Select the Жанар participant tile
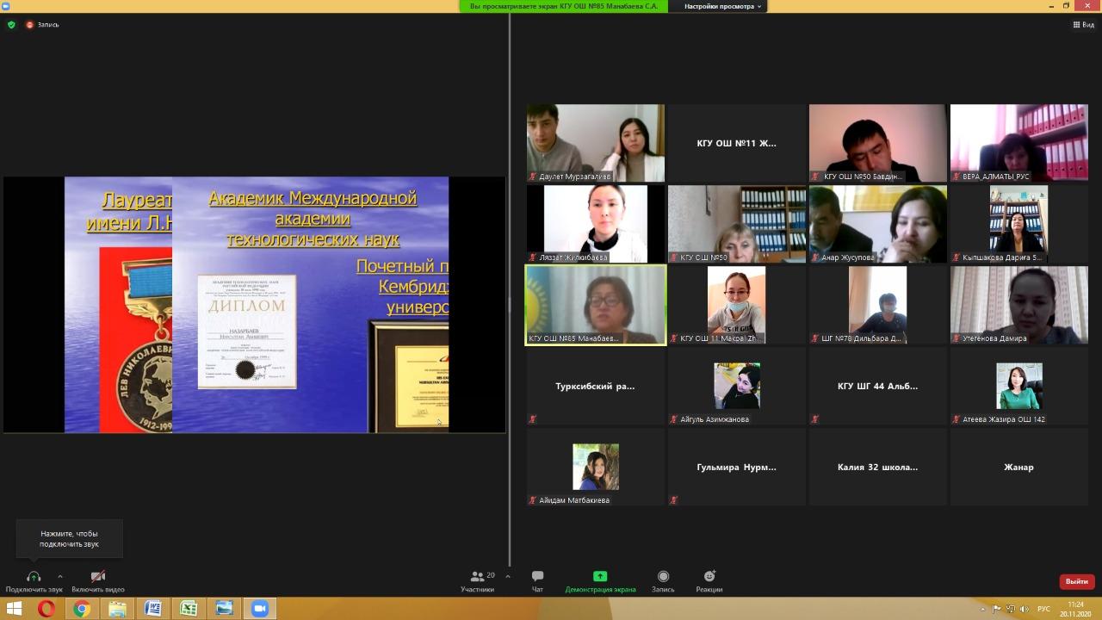The width and height of the screenshot is (1102, 620). click(x=1018, y=467)
